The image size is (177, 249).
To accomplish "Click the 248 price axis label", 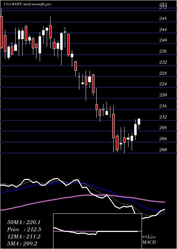I will pyautogui.click(x=163, y=18).
